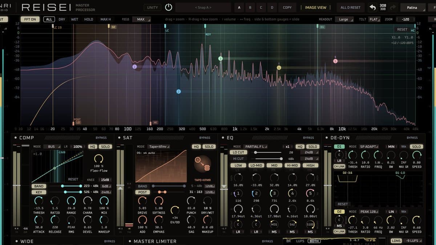Select snapshot slot B

pos(250,7)
